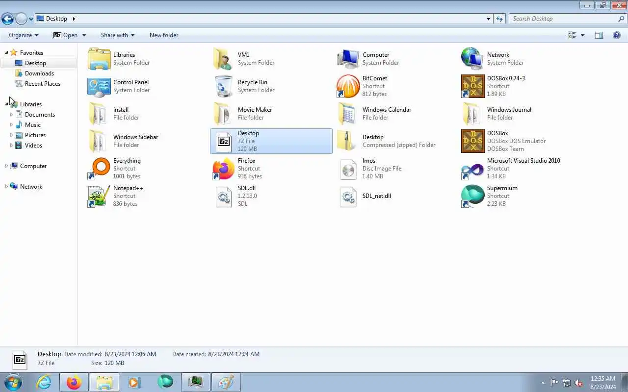Change view using the views button
Screen dimensions: 628x392
[572, 35]
